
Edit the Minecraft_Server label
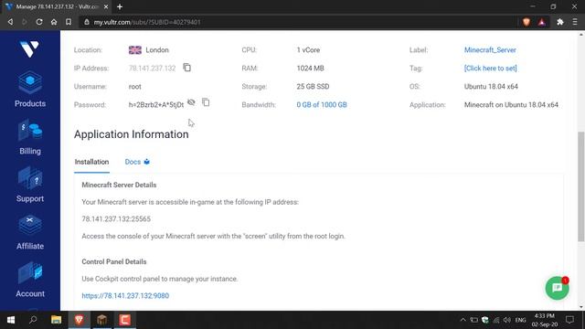pyautogui.click(x=490, y=50)
